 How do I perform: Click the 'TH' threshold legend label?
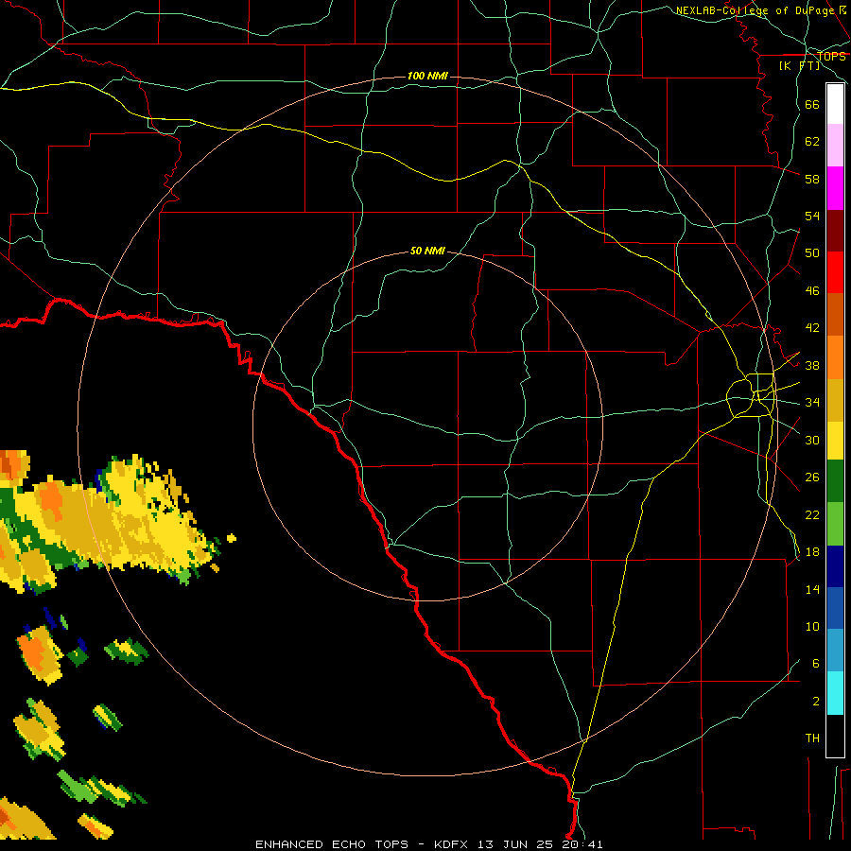point(812,738)
